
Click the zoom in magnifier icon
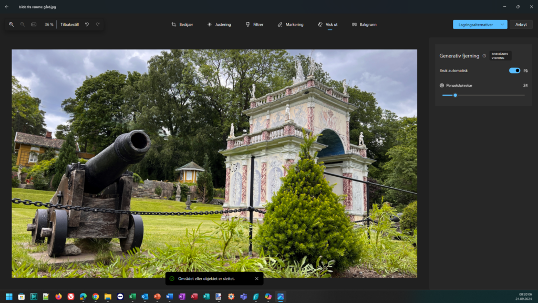(x=12, y=24)
